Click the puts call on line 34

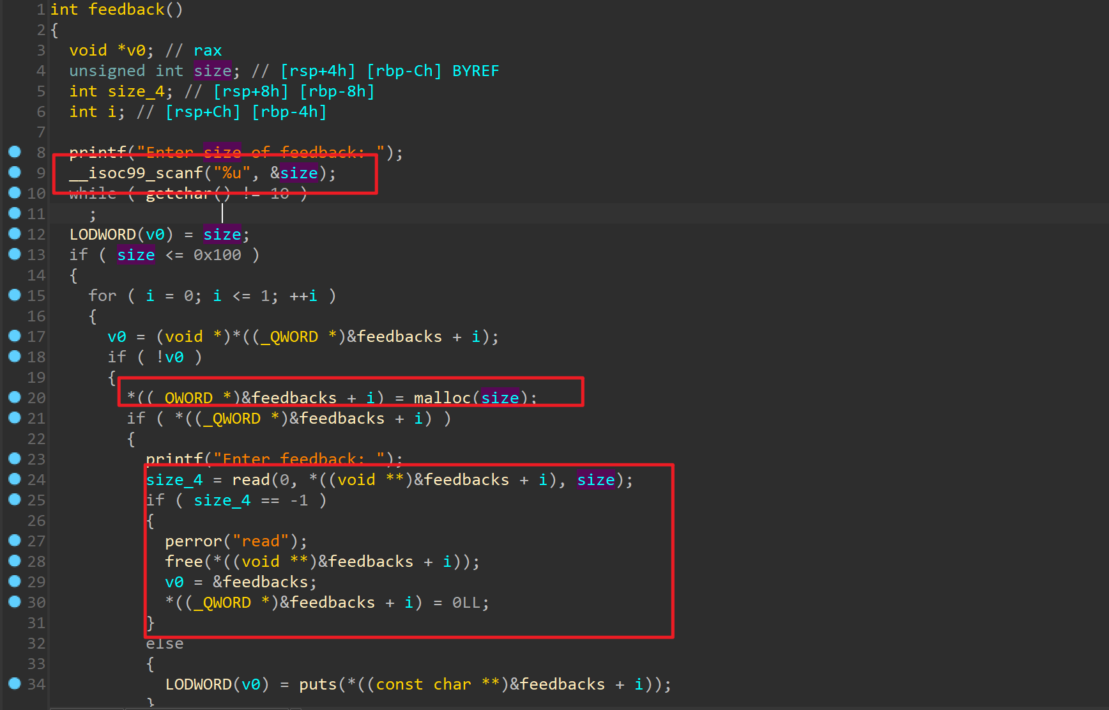(x=317, y=684)
